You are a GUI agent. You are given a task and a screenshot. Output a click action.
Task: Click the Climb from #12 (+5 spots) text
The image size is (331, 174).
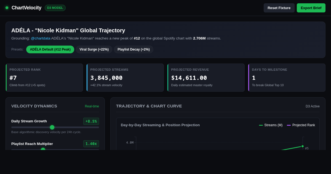[27, 85]
